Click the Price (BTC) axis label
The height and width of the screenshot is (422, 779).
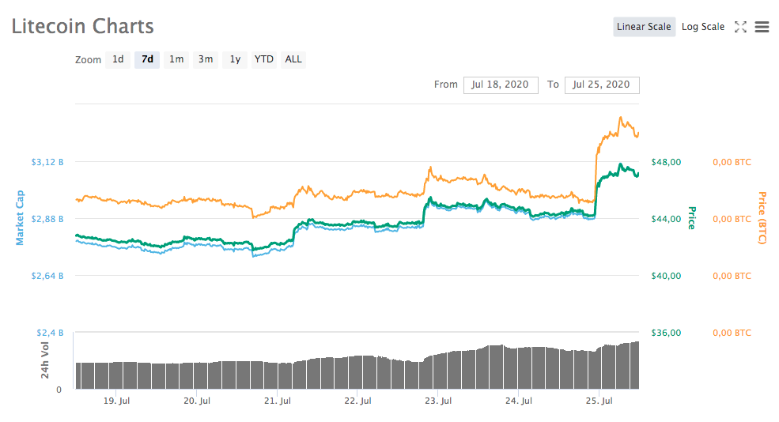tap(762, 218)
